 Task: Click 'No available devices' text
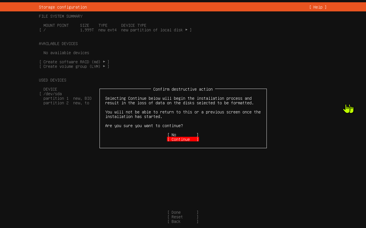tap(66, 53)
